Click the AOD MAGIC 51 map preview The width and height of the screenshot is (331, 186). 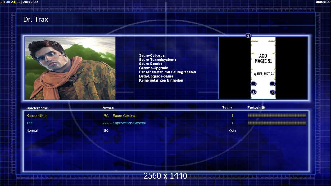pos(263,68)
